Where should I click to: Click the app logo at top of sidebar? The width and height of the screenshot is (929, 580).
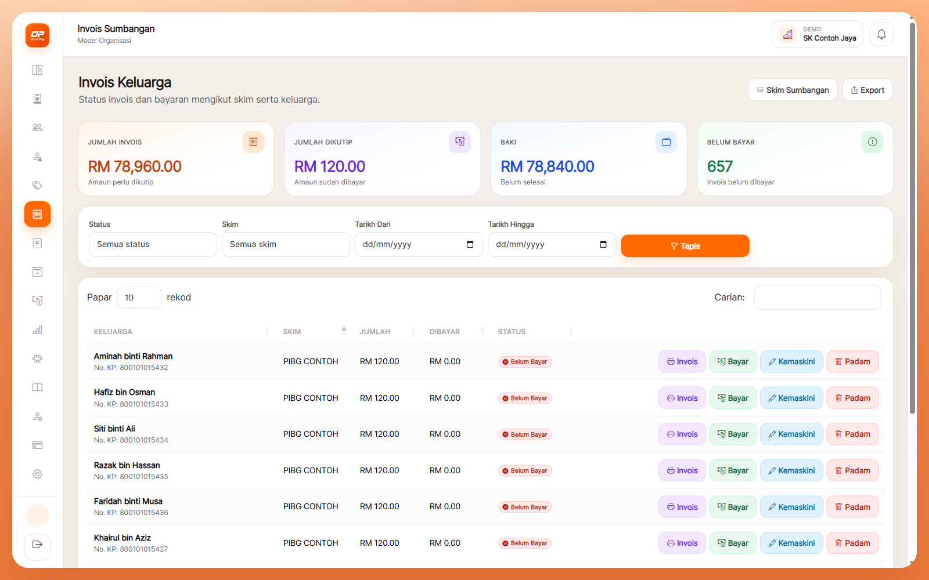(37, 35)
